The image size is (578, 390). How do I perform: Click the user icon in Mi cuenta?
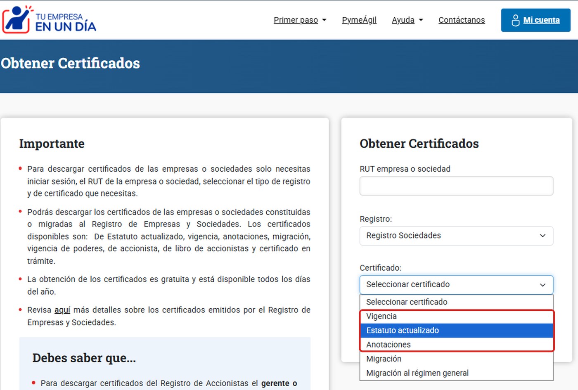[x=515, y=20]
